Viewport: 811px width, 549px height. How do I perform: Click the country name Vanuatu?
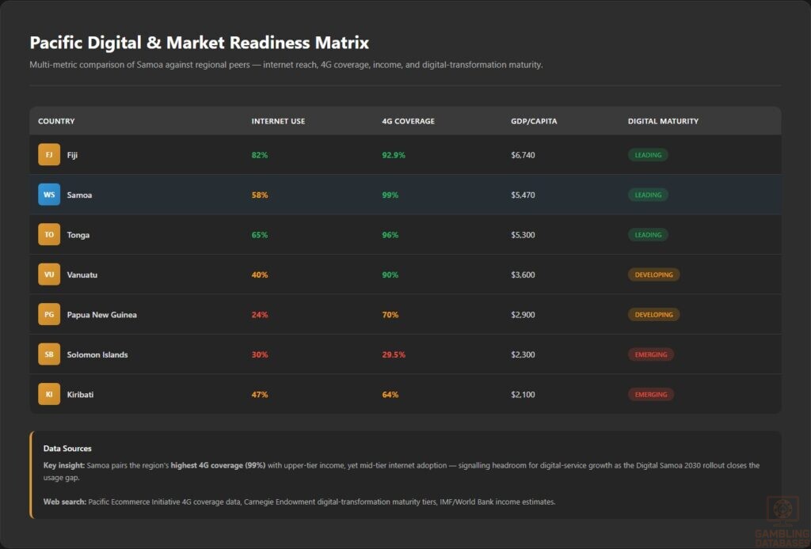(82, 274)
